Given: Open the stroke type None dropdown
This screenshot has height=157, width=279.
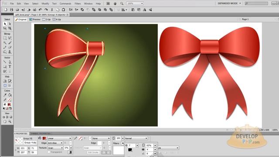Looking at the screenshot, I should coord(101,138).
